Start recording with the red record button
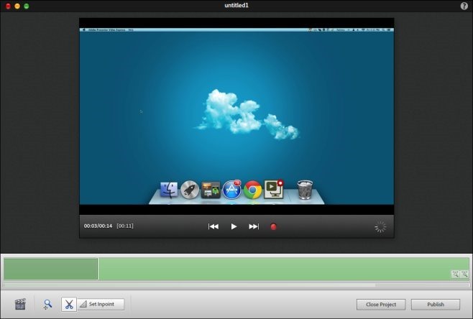 [273, 226]
